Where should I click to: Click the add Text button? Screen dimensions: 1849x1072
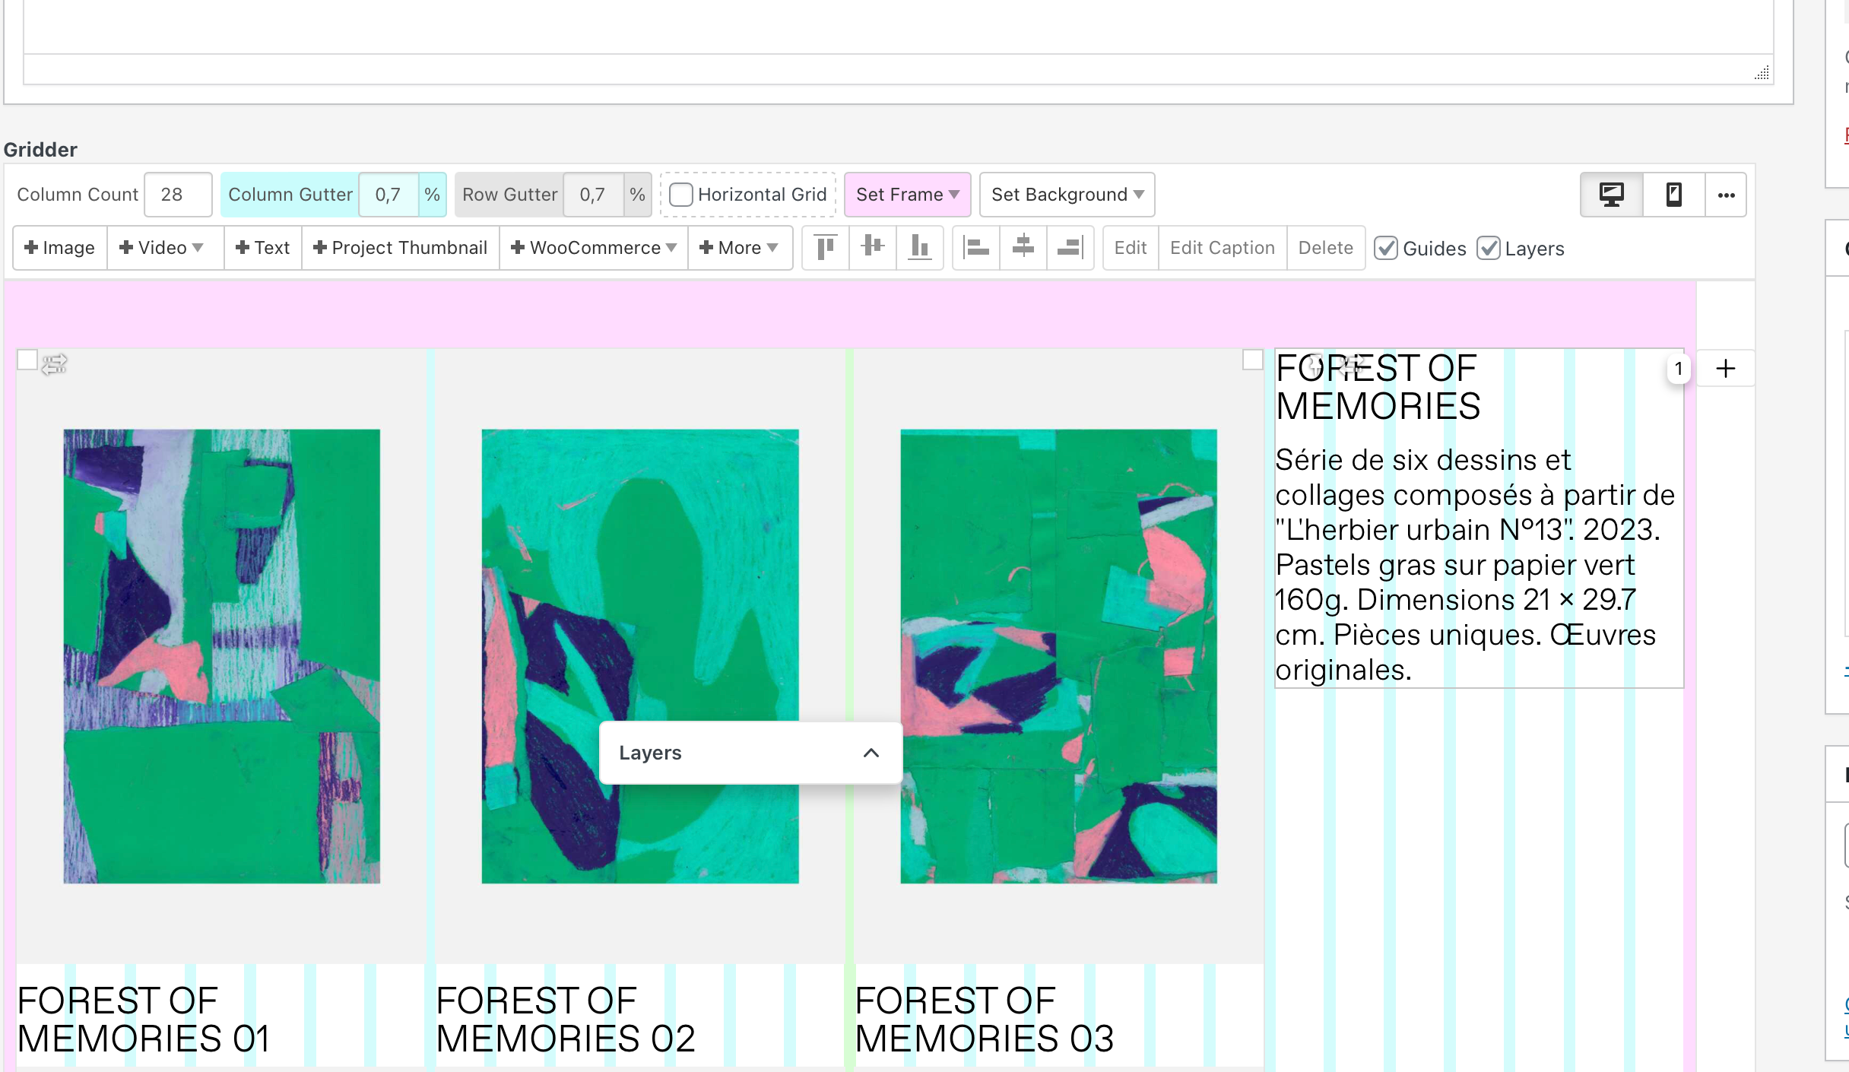click(263, 248)
